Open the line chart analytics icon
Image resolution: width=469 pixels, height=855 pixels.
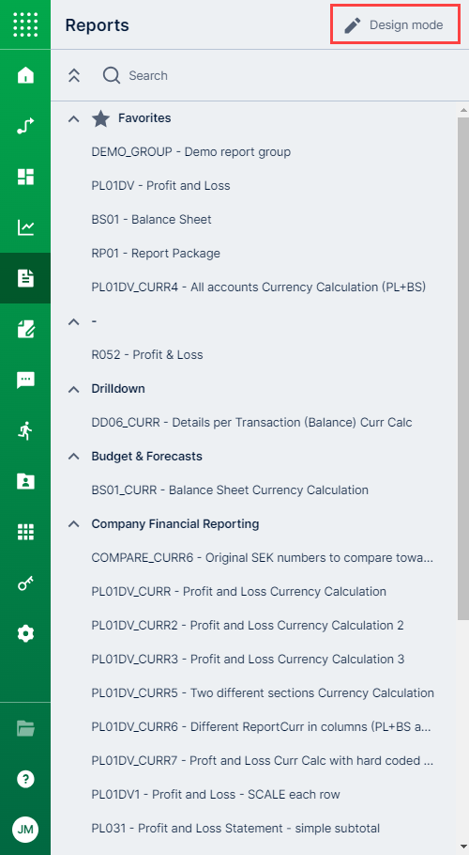25,227
